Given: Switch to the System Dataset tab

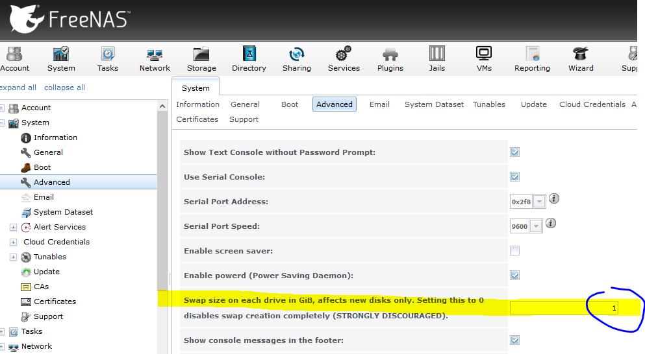Looking at the screenshot, I should point(434,104).
